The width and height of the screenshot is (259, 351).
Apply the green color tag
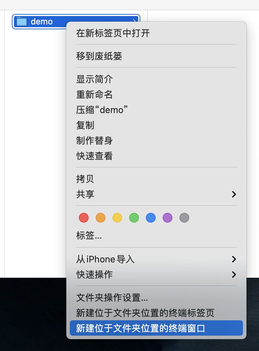(x=134, y=218)
